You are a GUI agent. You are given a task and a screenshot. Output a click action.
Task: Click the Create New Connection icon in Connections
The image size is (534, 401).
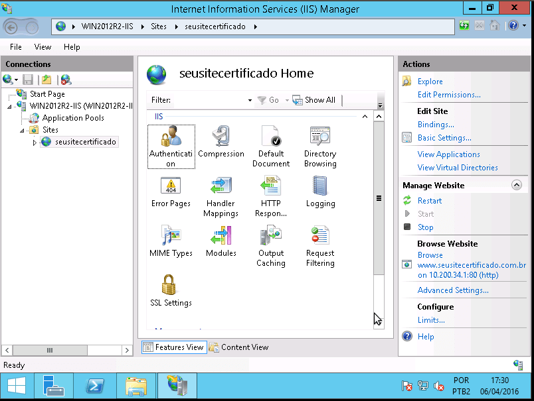[x=7, y=80]
